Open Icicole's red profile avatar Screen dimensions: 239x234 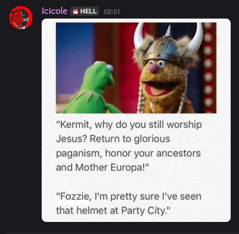point(21,18)
